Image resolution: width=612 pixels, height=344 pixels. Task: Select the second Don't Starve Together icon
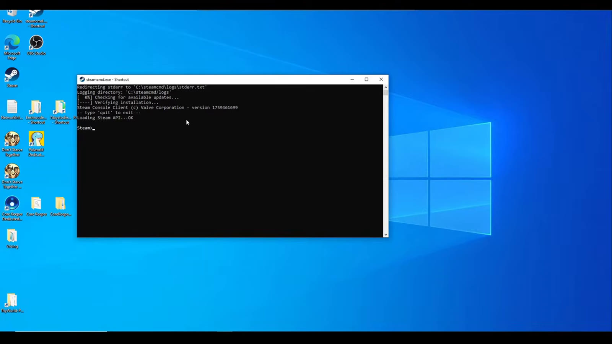(x=12, y=176)
